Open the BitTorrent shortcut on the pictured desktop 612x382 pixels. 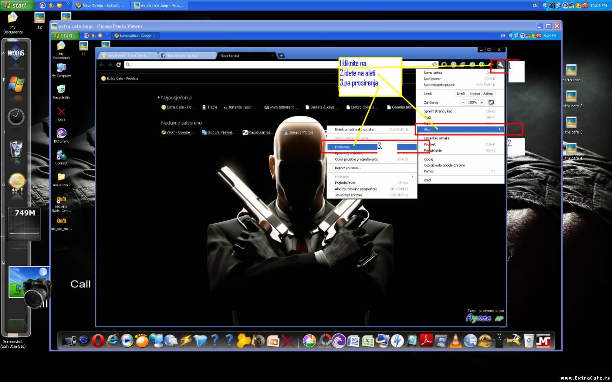(61, 135)
